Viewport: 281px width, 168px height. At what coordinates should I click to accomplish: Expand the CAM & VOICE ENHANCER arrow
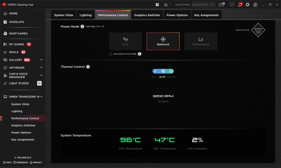pos(42,75)
